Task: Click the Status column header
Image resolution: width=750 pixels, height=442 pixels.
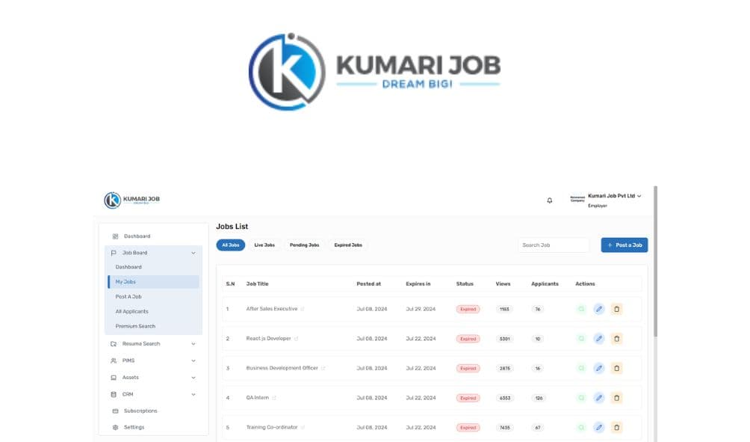Action: (465, 284)
